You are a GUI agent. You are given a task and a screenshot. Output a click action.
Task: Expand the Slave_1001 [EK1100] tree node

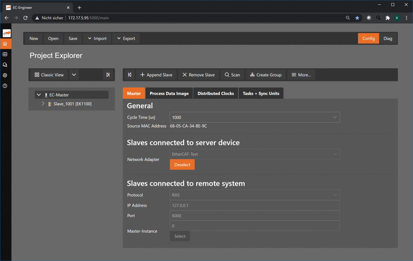click(43, 104)
